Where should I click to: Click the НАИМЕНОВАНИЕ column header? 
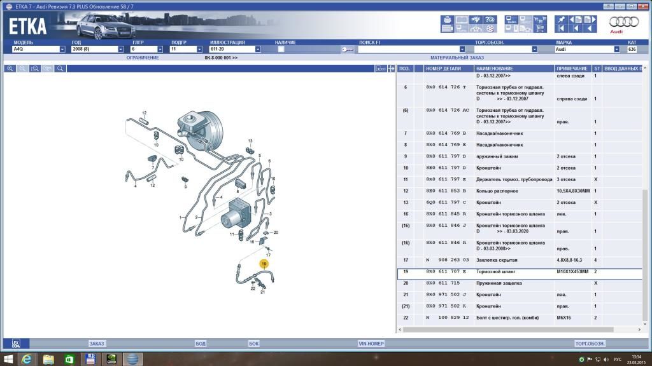point(494,68)
